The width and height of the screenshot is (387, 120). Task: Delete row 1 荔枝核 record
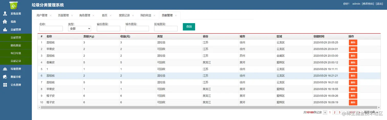click(353, 43)
